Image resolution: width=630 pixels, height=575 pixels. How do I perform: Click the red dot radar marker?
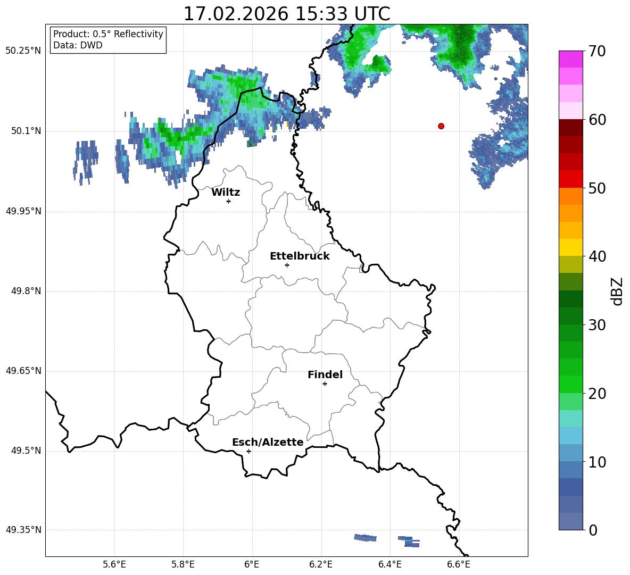tap(441, 126)
